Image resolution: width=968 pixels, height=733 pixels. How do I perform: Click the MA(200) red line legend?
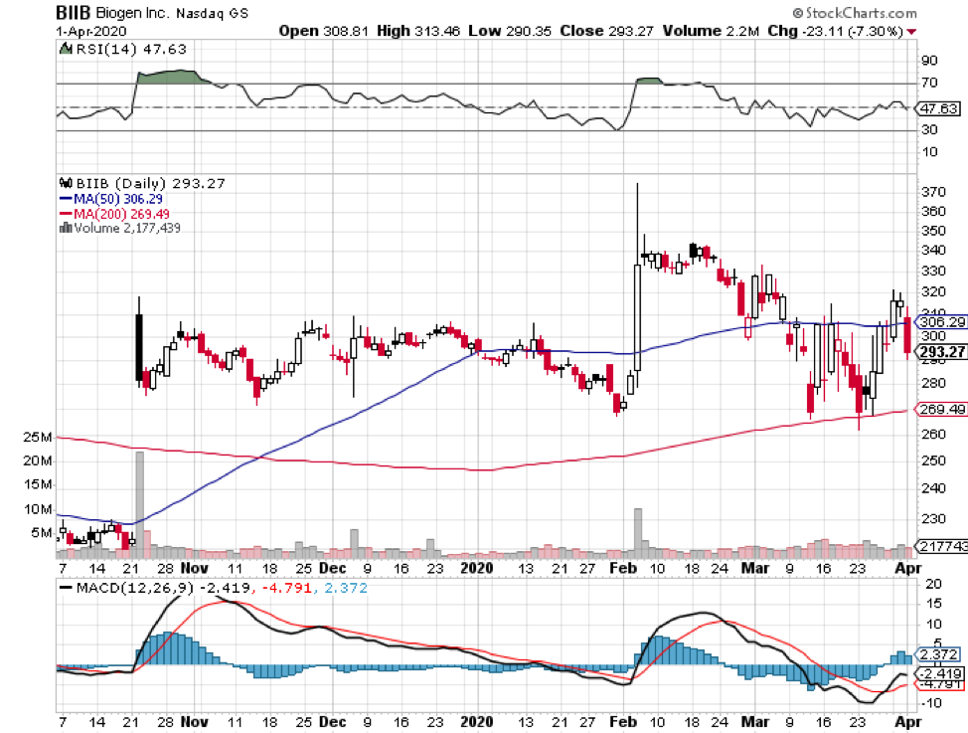tap(66, 214)
